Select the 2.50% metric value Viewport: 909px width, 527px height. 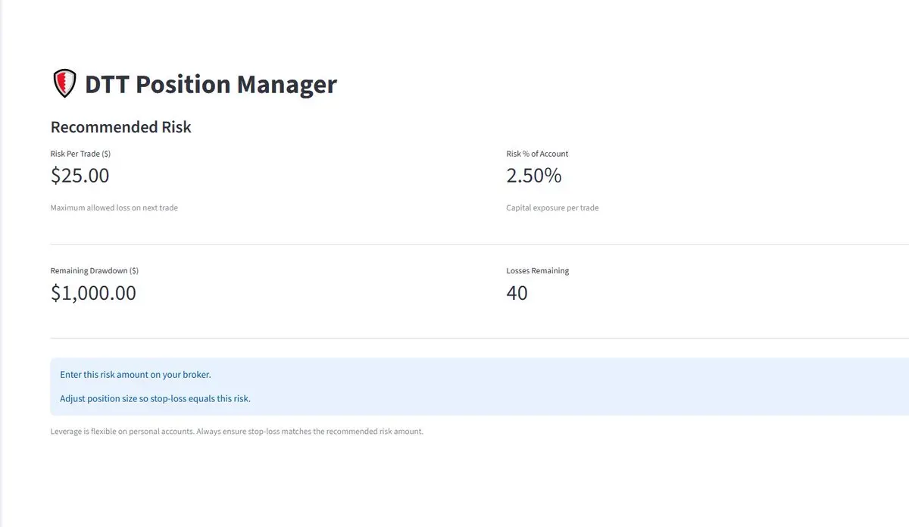(534, 176)
